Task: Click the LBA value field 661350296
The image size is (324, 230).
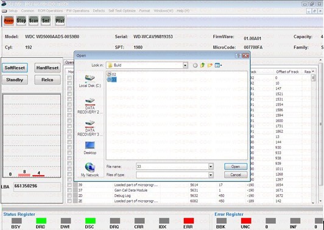Action: 37,187
